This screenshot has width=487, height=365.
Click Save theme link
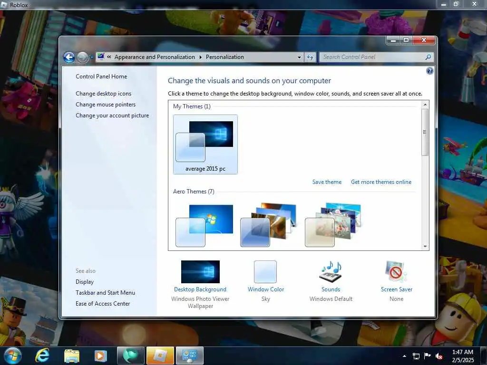click(327, 182)
